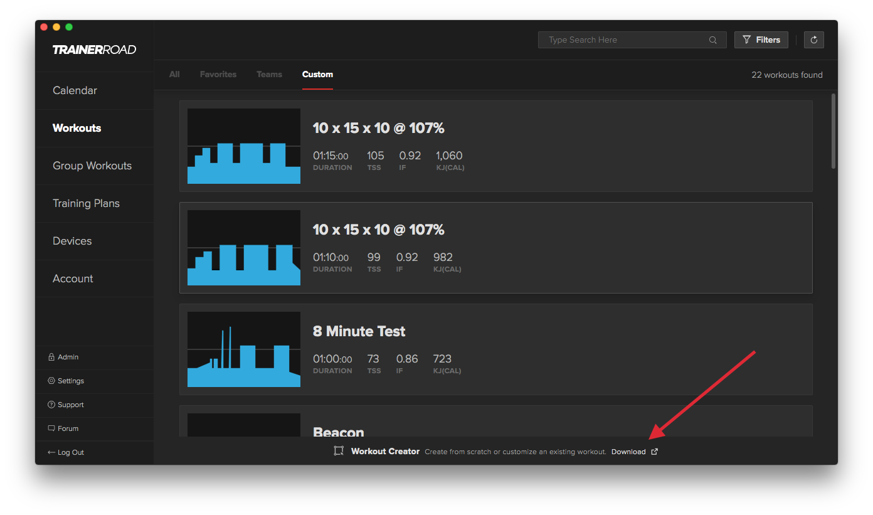
Task: Open the Filters panel
Action: tap(761, 40)
